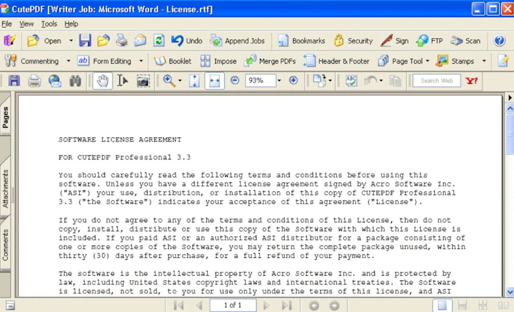
Task: Click the Save floppy disk icon next to Open
Action: point(85,41)
